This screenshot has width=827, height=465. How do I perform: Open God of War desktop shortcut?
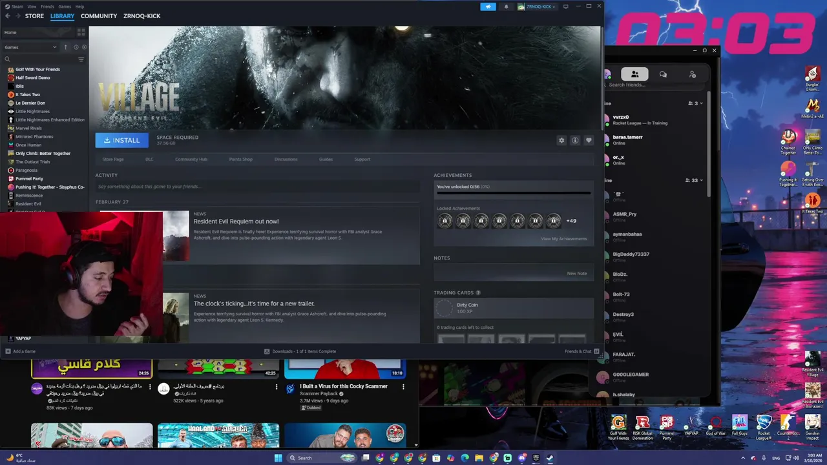(x=715, y=426)
